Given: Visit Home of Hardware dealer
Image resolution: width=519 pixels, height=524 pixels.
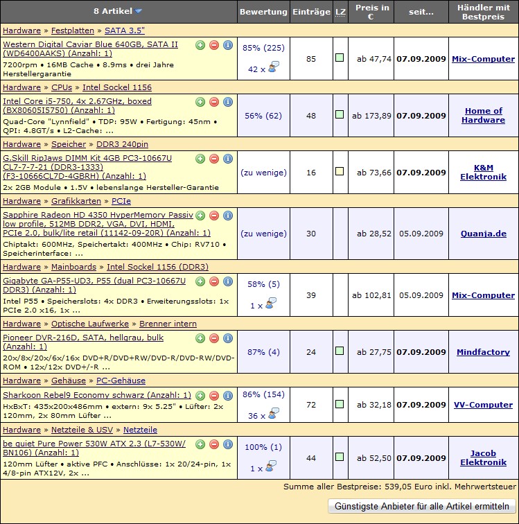Looking at the screenshot, I should click(483, 115).
